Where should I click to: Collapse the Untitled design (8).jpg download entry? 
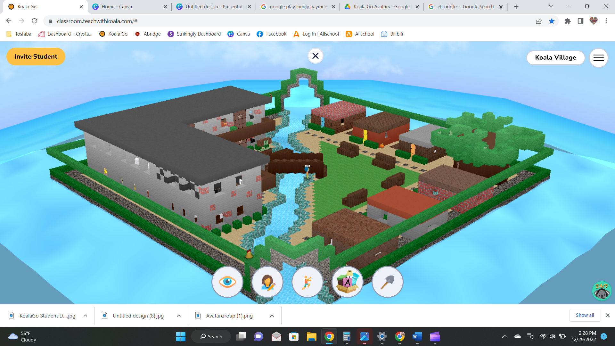178,316
